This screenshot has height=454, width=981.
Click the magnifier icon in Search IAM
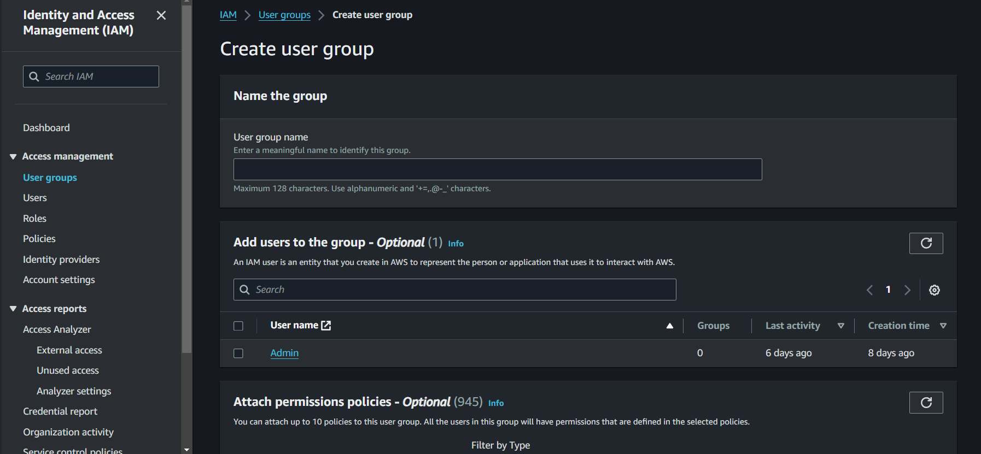[34, 76]
